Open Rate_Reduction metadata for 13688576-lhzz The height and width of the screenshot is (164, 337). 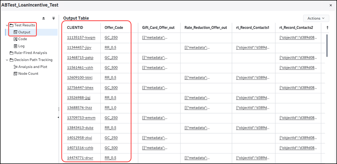tap(197, 108)
